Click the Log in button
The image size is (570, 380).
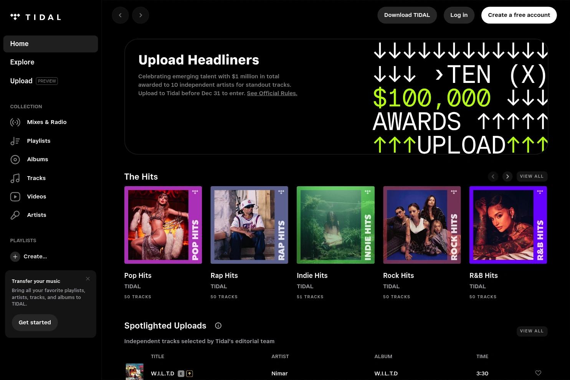click(459, 15)
